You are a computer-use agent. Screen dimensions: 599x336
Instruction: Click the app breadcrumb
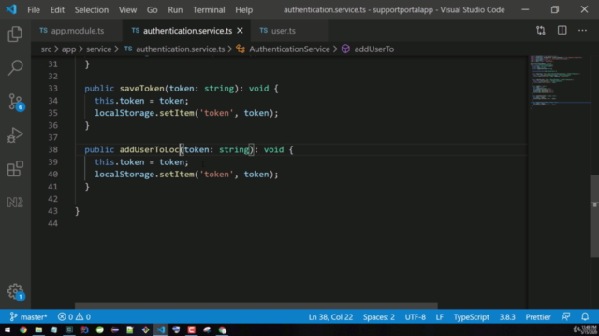(68, 49)
